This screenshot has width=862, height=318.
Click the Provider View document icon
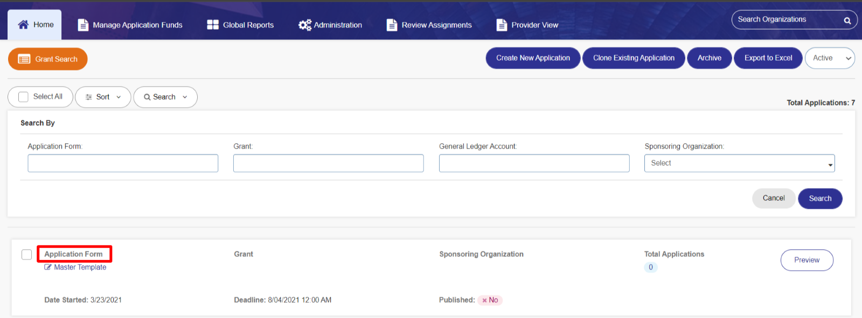coord(502,25)
